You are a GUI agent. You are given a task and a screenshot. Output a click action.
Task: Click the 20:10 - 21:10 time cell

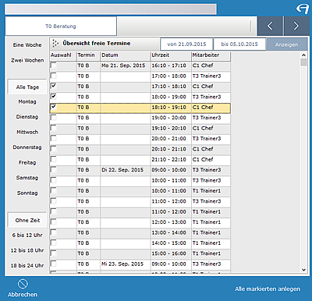click(x=171, y=149)
